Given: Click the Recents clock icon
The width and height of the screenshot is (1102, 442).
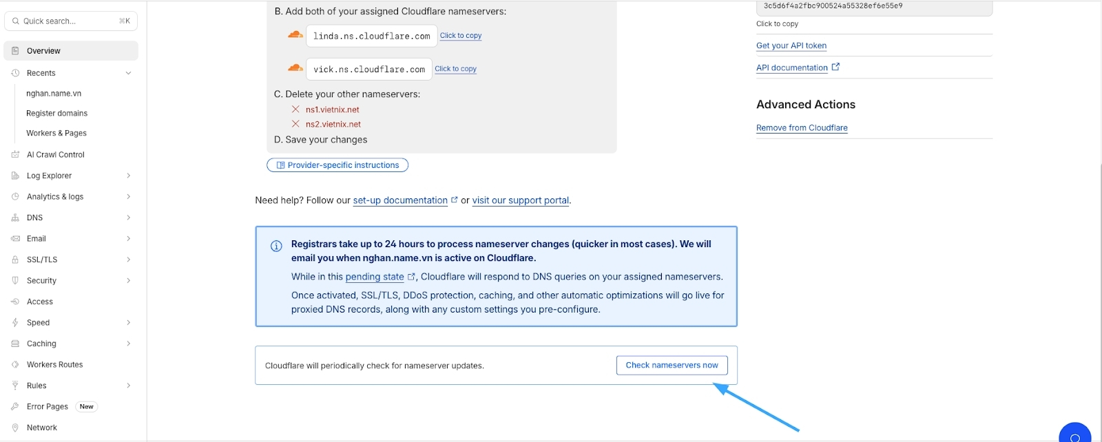Looking at the screenshot, I should [15, 73].
